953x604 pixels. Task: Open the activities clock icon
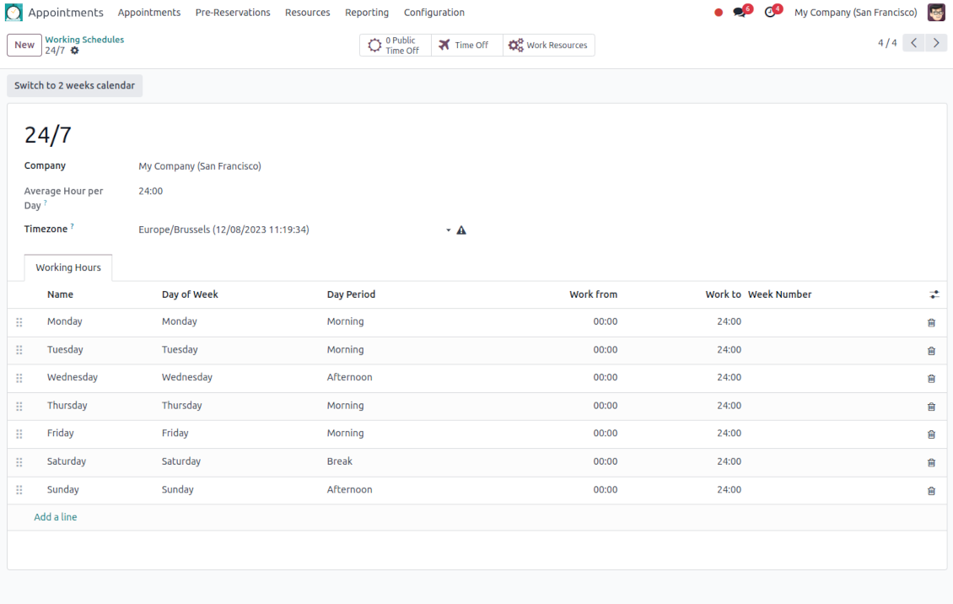click(769, 13)
